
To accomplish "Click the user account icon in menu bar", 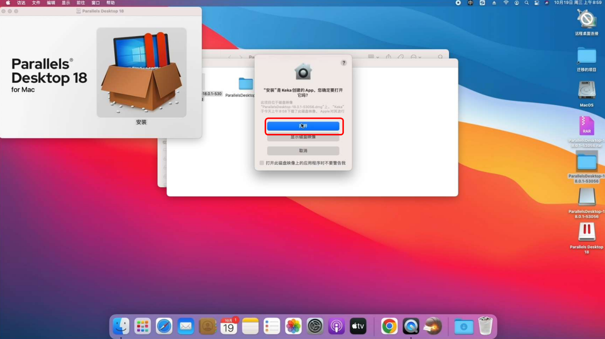I will tap(517, 3).
